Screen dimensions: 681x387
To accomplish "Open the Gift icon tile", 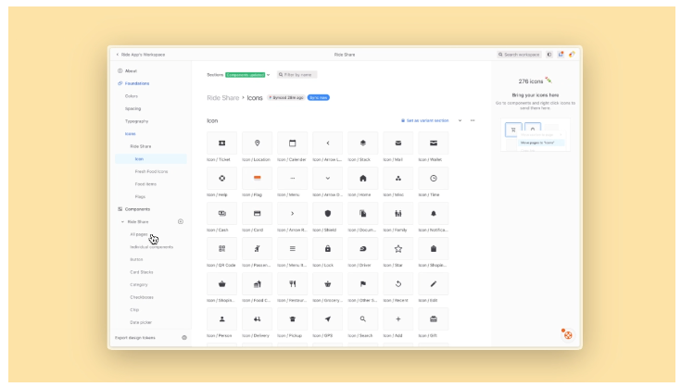I will 433,318.
